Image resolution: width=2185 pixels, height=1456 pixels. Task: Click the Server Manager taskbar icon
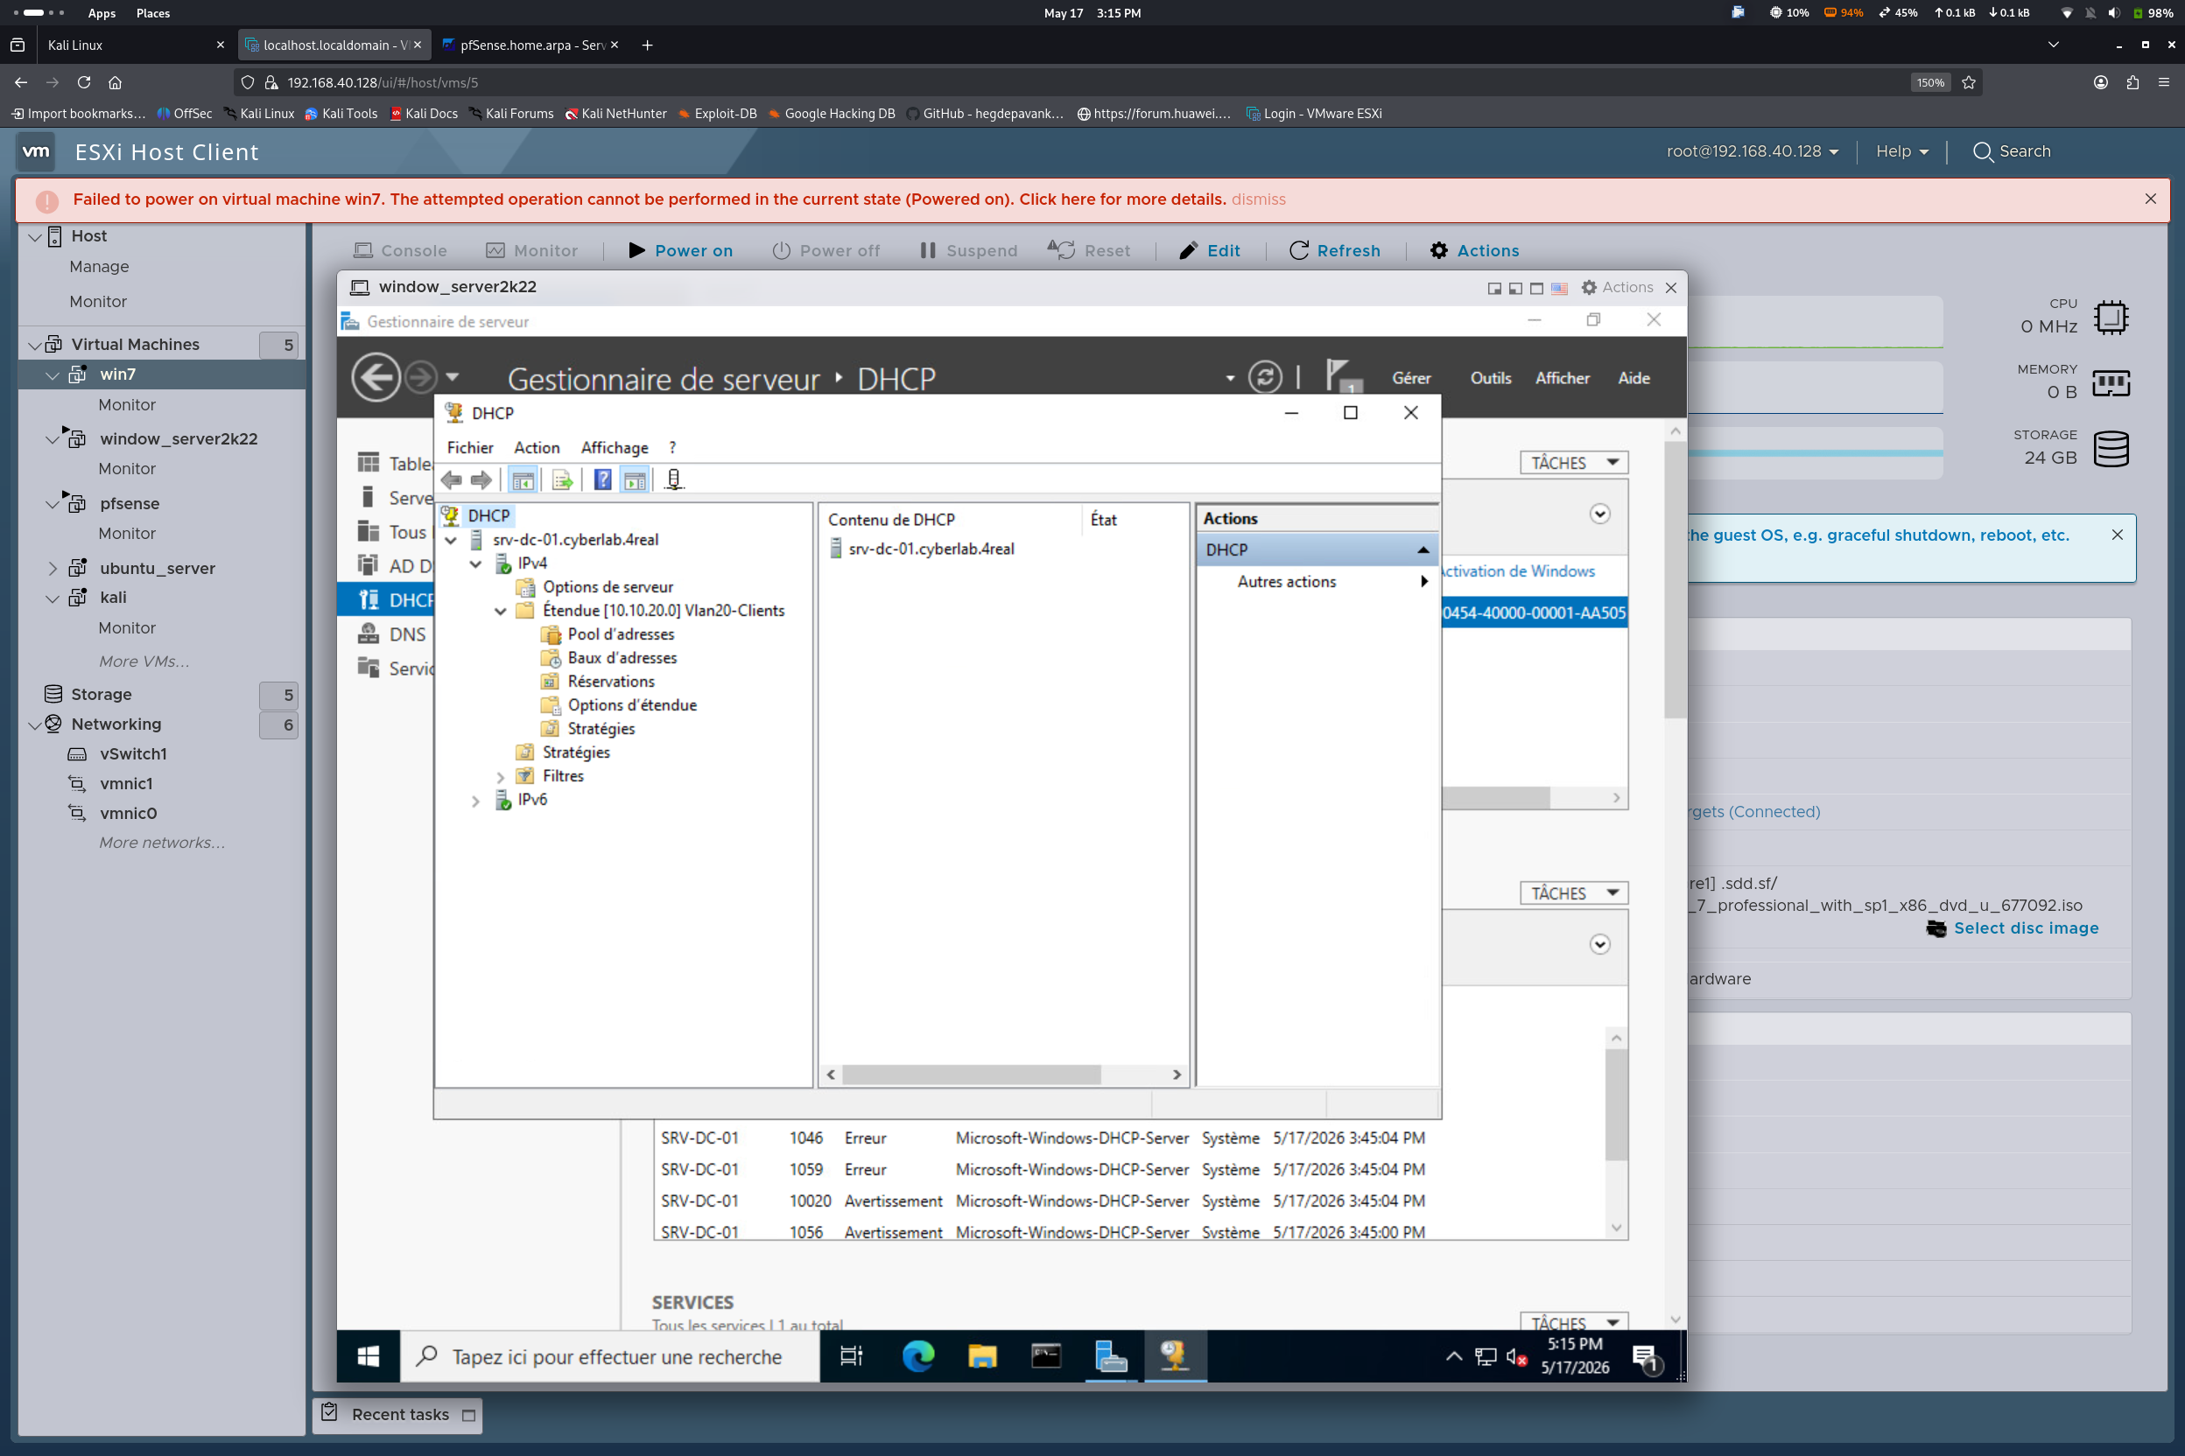pos(1111,1356)
